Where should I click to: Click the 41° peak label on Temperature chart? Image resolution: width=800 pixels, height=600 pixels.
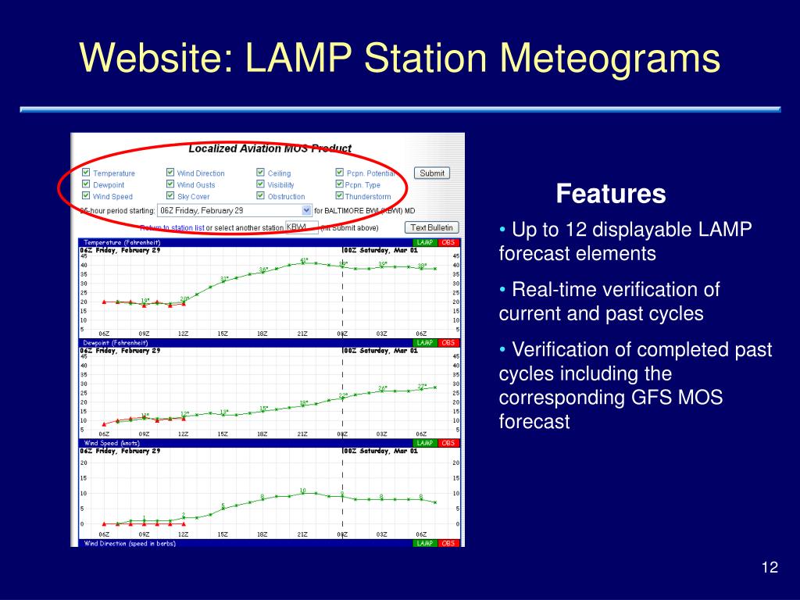pyautogui.click(x=304, y=259)
